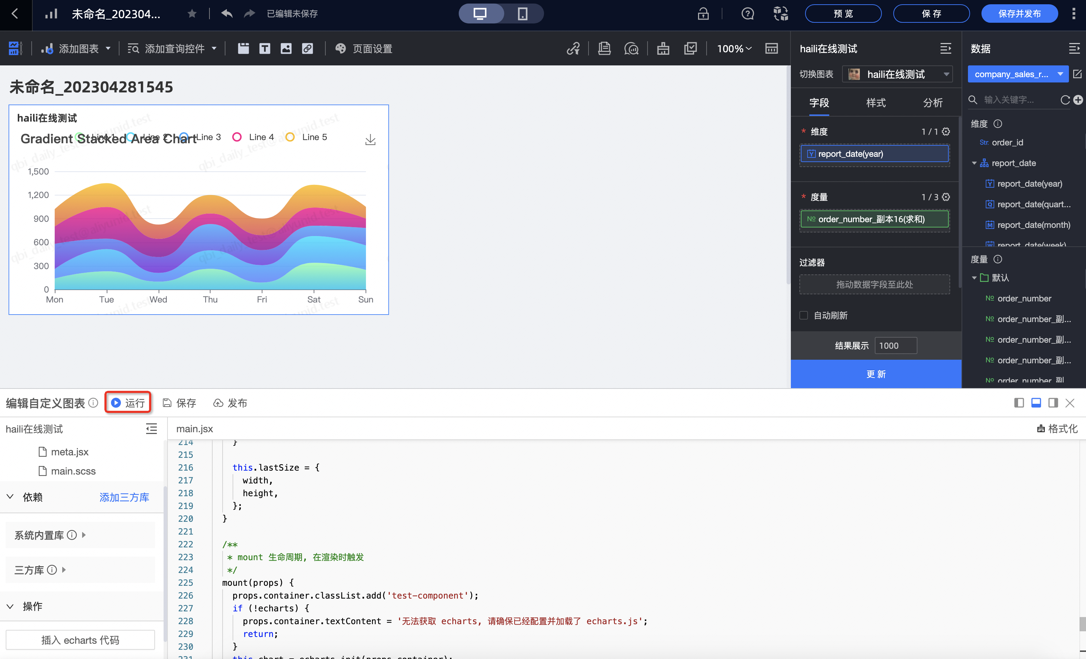Click the 结果展示 number input field
Viewport: 1086px width, 659px height.
(x=895, y=346)
